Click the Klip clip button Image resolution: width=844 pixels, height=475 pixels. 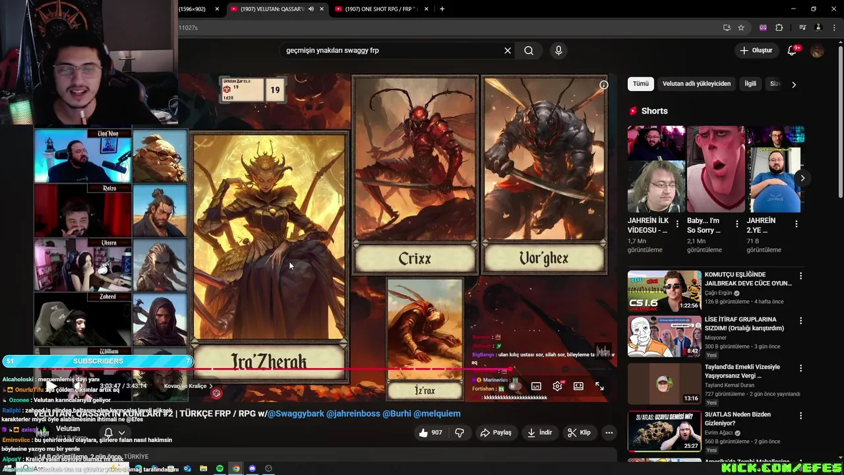coord(579,433)
